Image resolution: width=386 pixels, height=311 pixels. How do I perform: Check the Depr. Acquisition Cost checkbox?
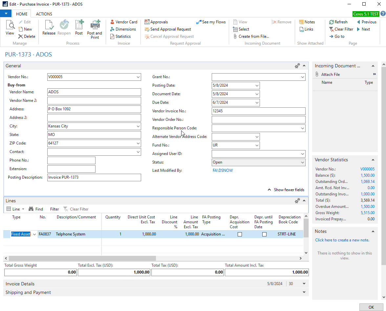240,234
